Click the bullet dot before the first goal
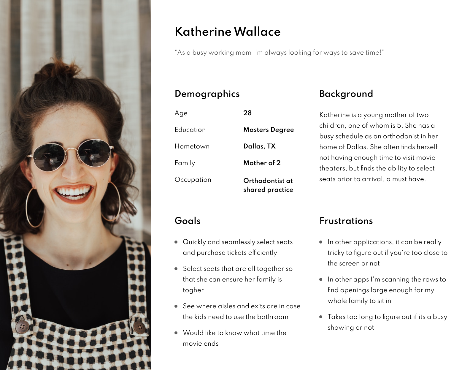 point(176,242)
